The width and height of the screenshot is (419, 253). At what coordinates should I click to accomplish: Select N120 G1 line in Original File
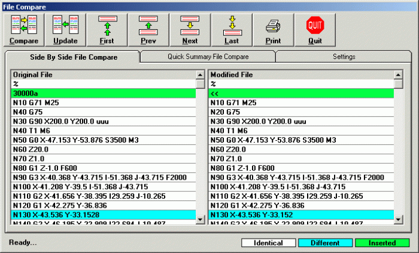[104, 205]
